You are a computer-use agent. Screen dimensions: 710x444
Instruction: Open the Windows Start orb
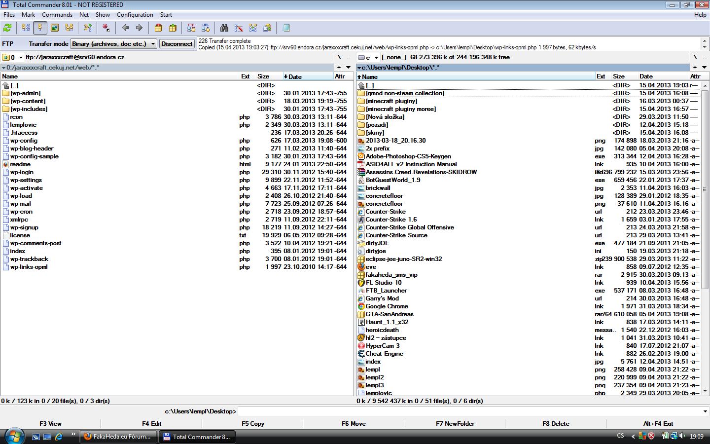[14, 436]
